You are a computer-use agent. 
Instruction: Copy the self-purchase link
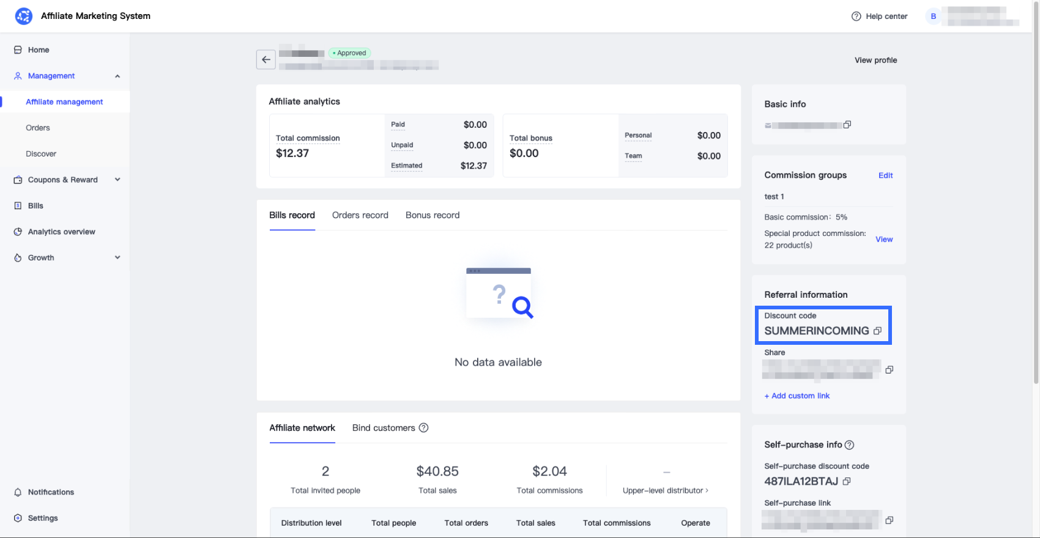889,520
